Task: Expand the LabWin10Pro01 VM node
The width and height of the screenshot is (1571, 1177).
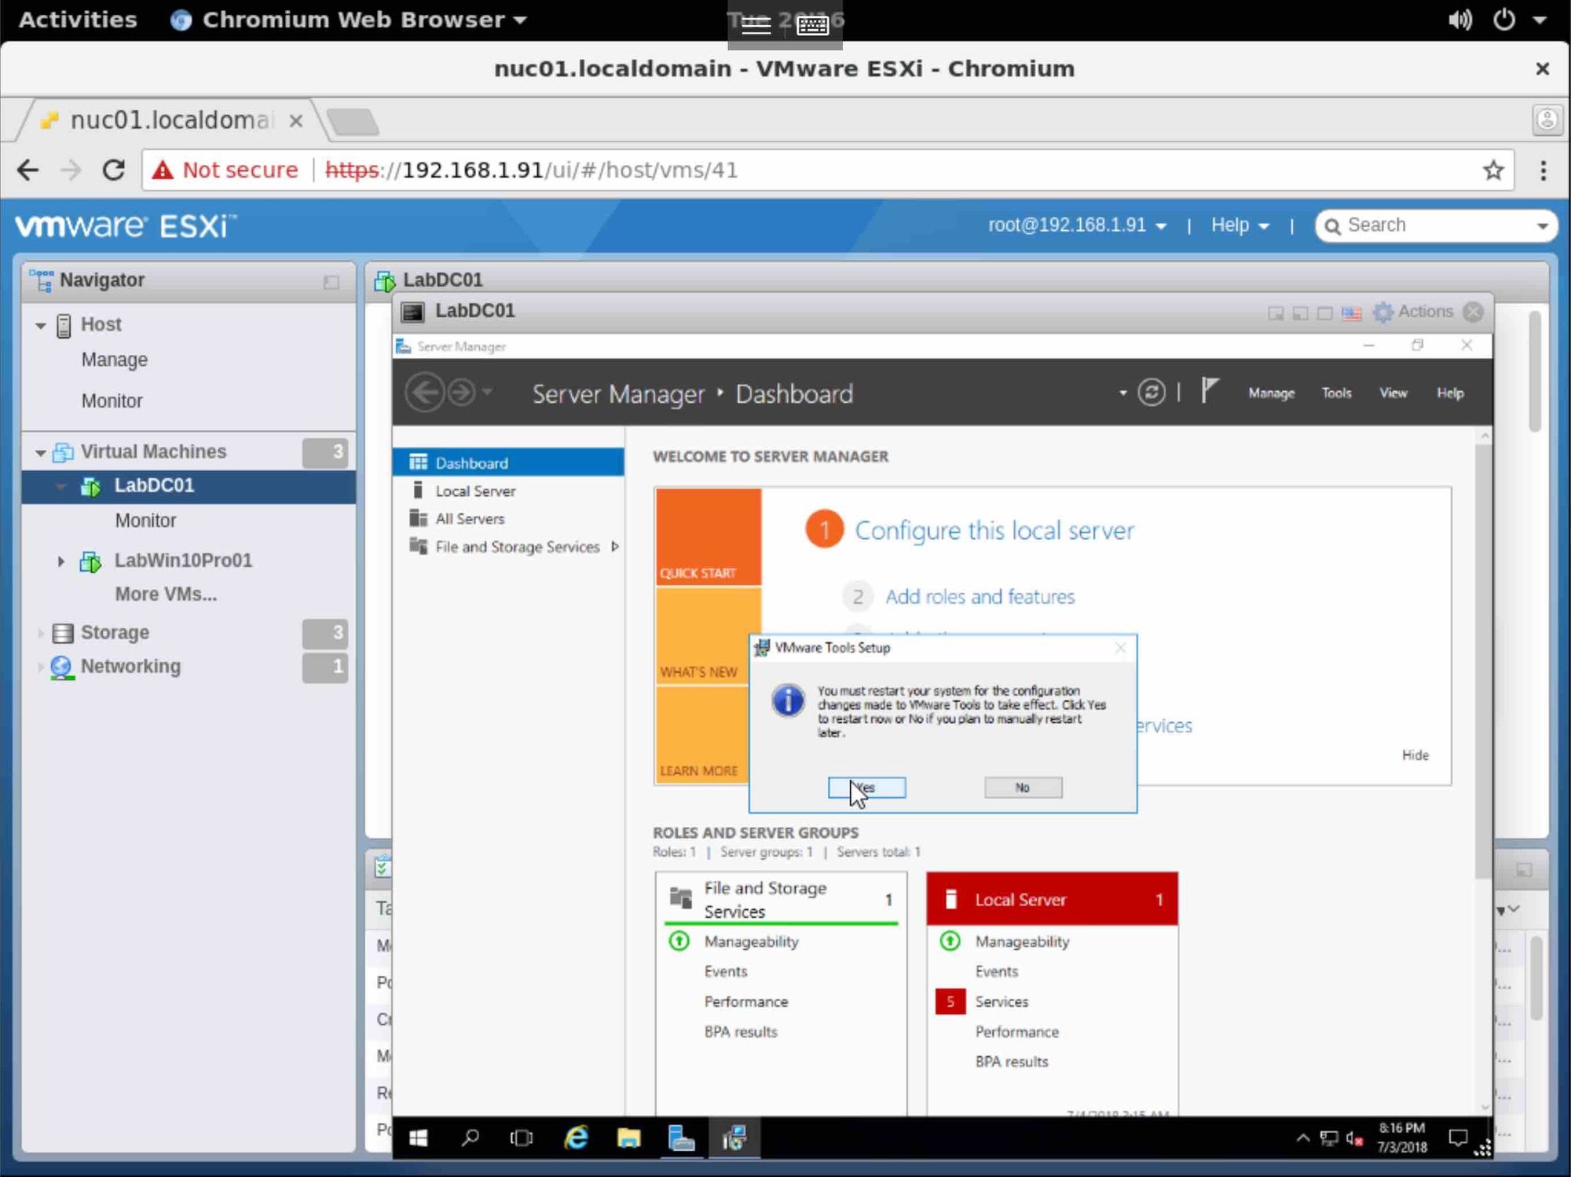Action: coord(60,561)
